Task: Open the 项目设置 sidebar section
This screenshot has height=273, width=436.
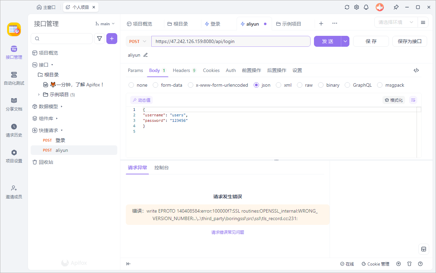Action: (14, 156)
